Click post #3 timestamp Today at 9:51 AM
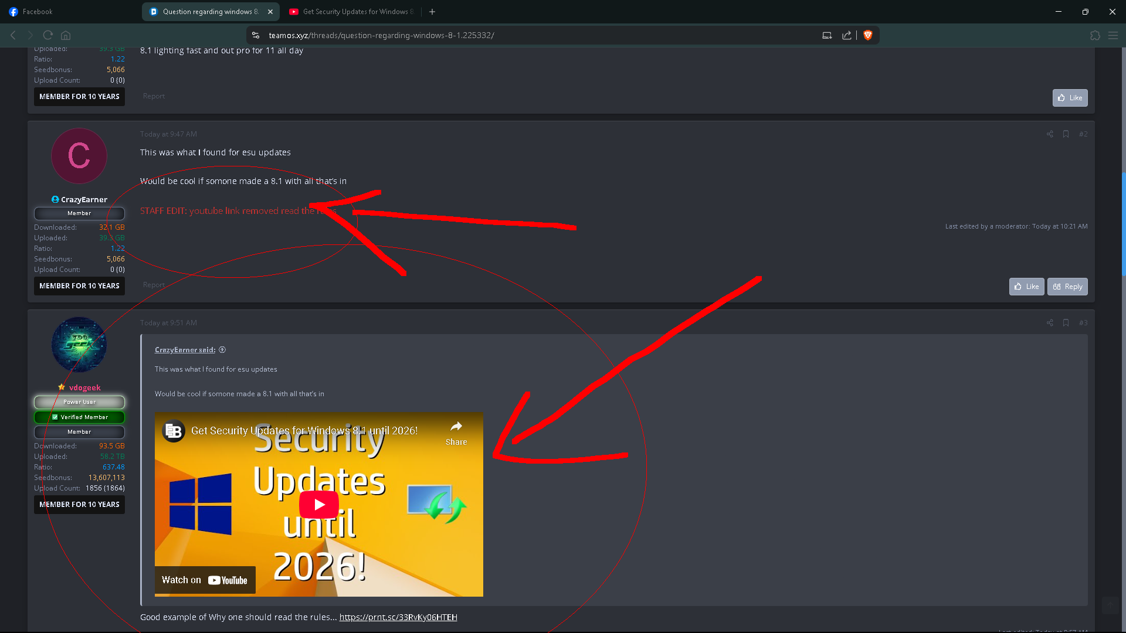Screen dimensions: 1126x633 168,323
